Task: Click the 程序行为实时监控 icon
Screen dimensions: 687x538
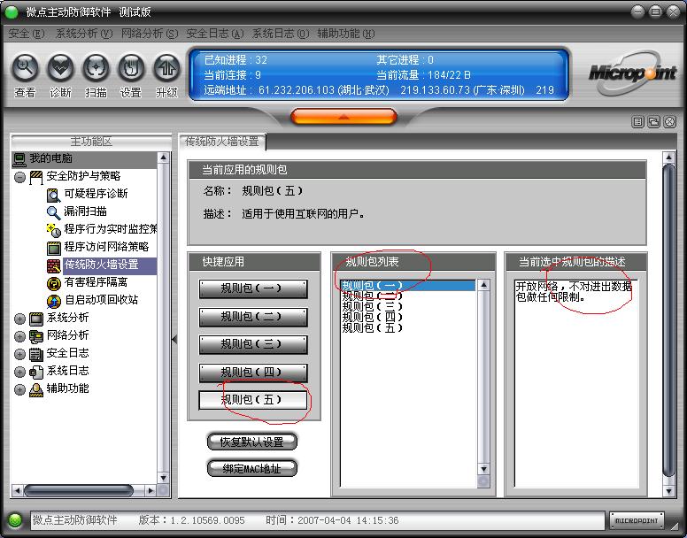Action: click(53, 230)
